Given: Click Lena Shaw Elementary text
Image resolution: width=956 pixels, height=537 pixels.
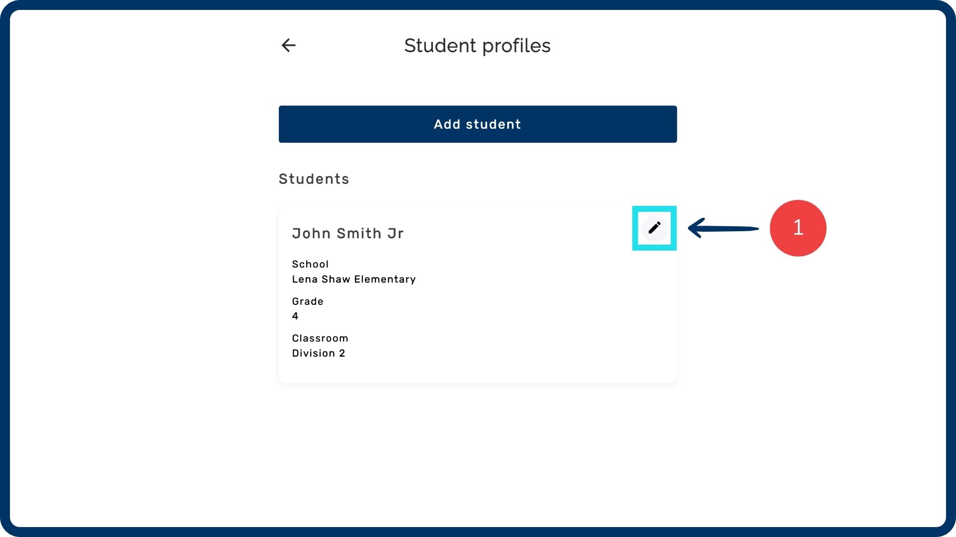Looking at the screenshot, I should [354, 279].
